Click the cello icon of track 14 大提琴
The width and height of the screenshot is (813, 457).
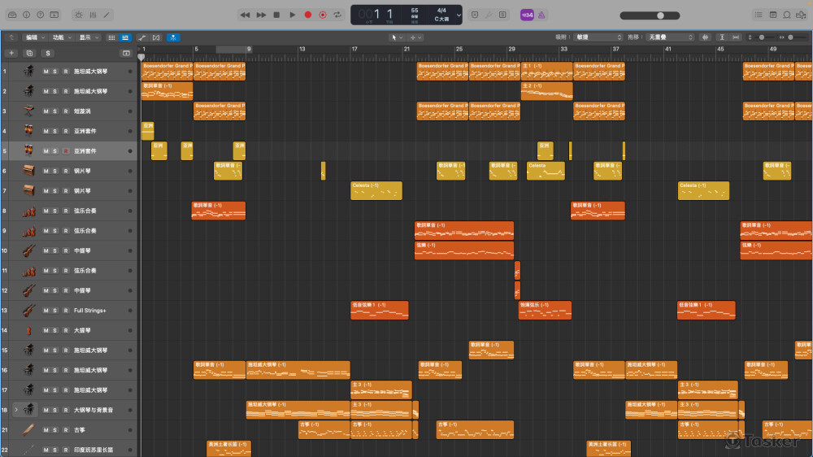coord(28,330)
